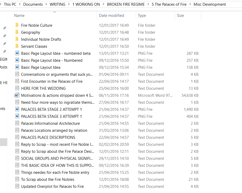Select the Servant Classes folder name
Screen dimensions: 242x193
click(x=34, y=46)
